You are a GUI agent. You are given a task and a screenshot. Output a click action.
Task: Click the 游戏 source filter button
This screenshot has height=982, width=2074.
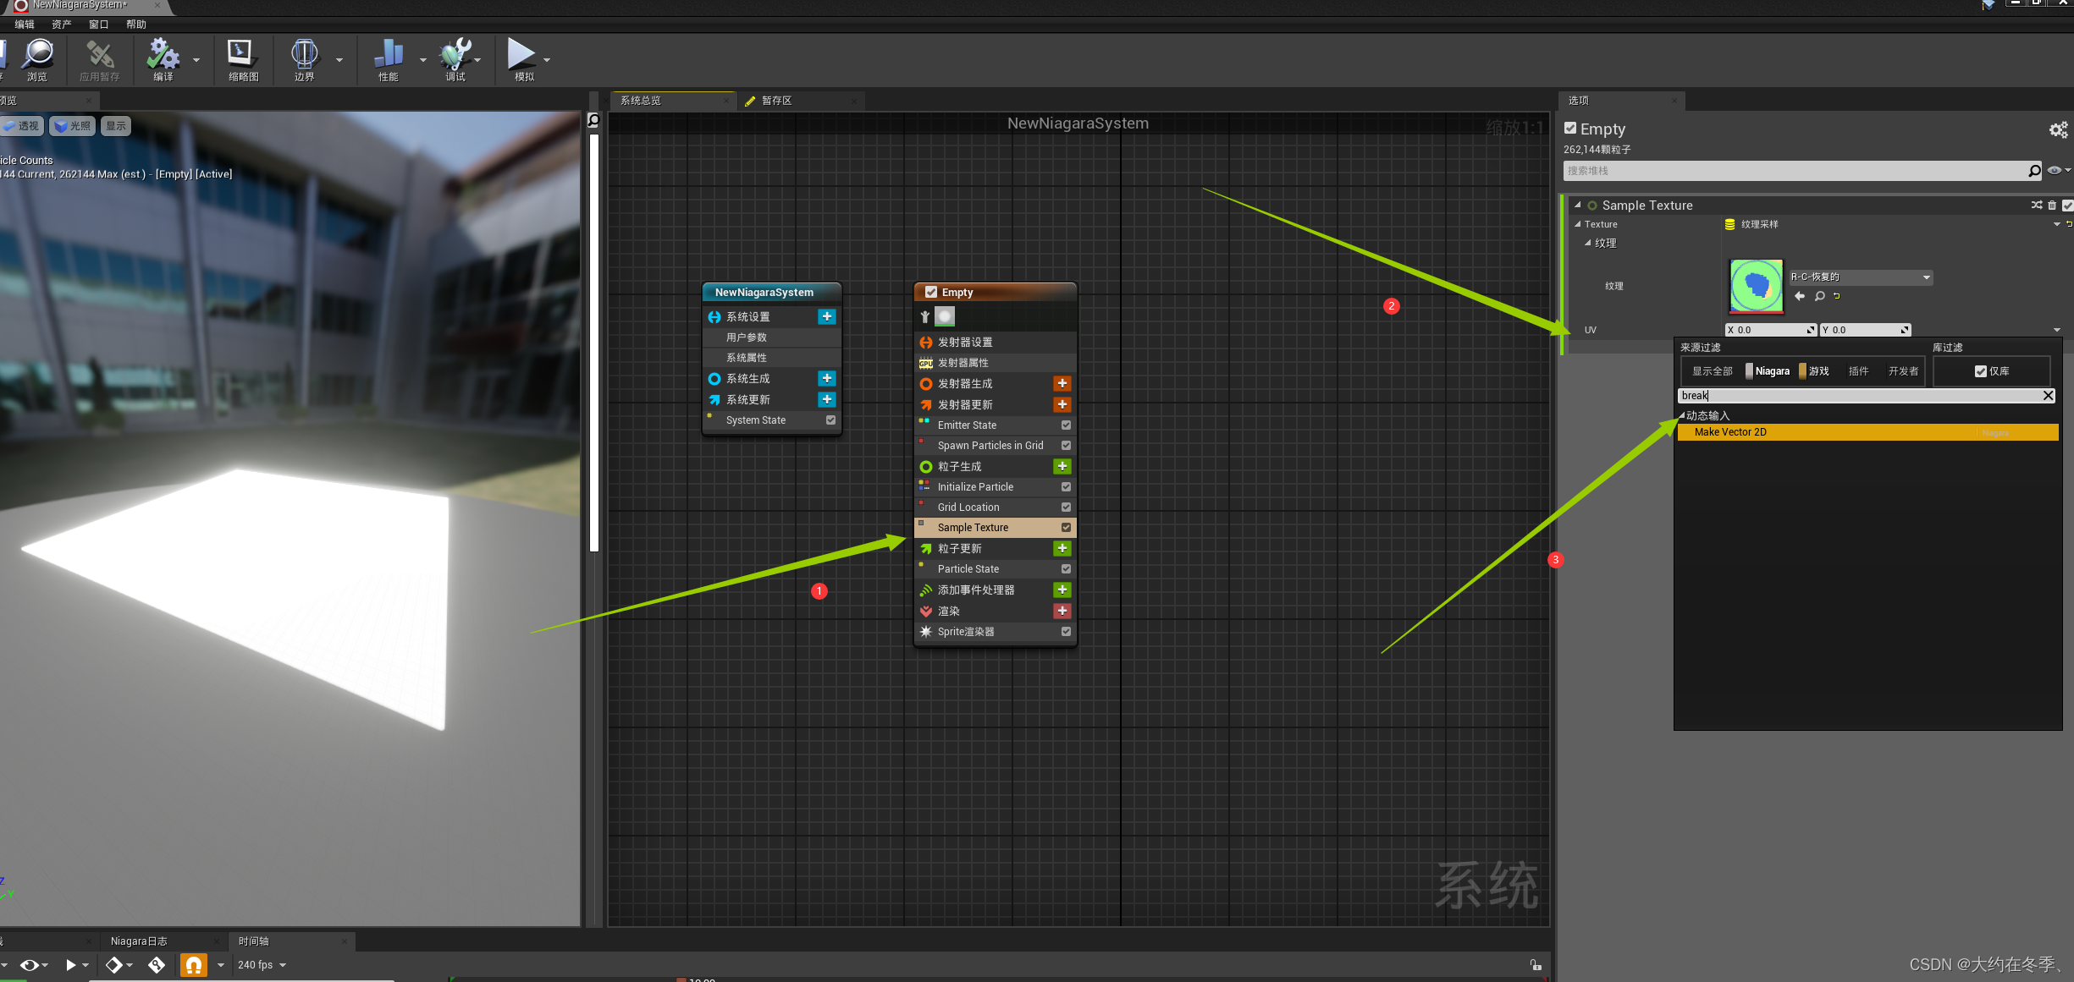tap(1817, 371)
